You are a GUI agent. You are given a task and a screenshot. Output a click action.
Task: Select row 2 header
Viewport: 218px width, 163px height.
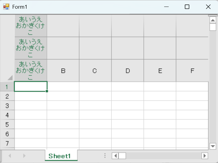(7, 96)
